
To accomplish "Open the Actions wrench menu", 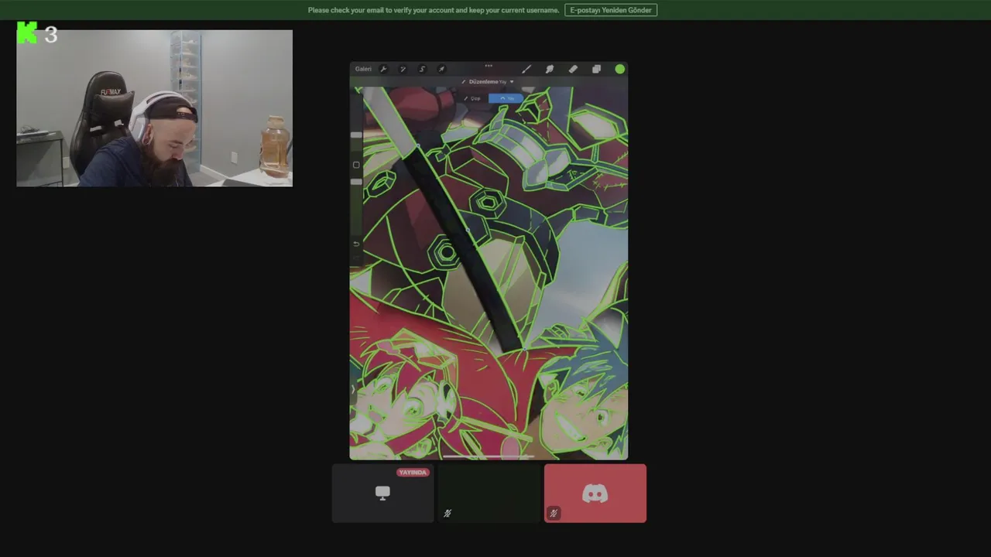I will tap(383, 69).
